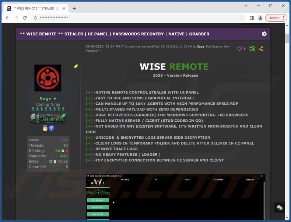Open the side panel icon

[252, 18]
